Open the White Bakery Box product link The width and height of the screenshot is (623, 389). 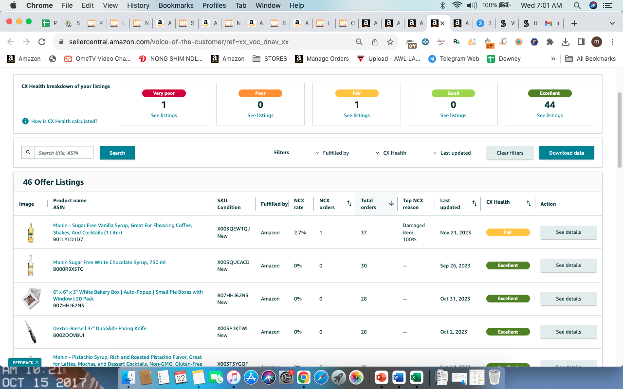(x=128, y=295)
